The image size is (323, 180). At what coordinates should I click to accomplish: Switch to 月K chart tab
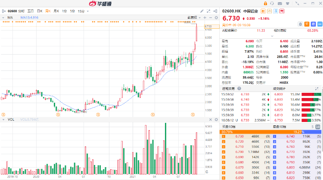[56, 11]
